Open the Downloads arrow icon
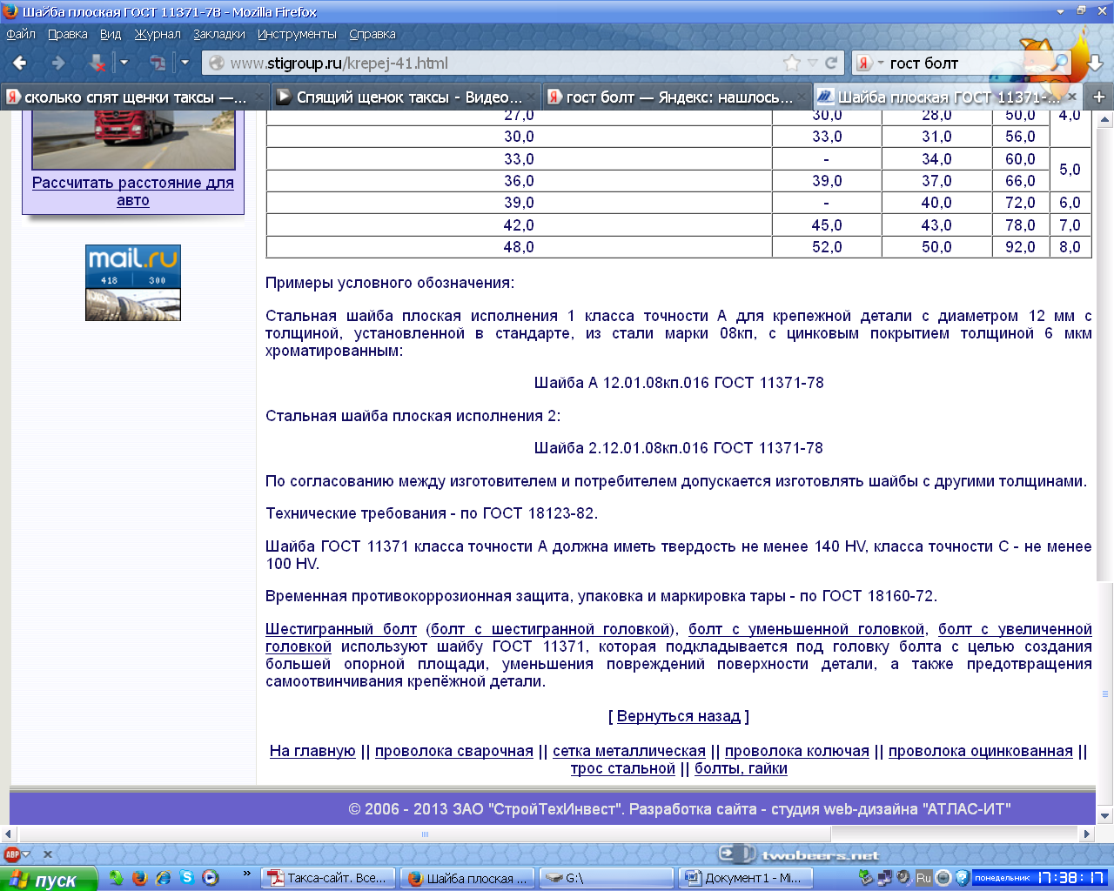This screenshot has height=891, width=1114. 1095,64
